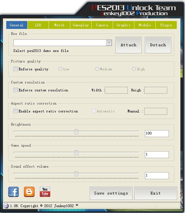Screen dimensions: 185x213
Task: Go to the Module tab
Action: pos(145,25)
